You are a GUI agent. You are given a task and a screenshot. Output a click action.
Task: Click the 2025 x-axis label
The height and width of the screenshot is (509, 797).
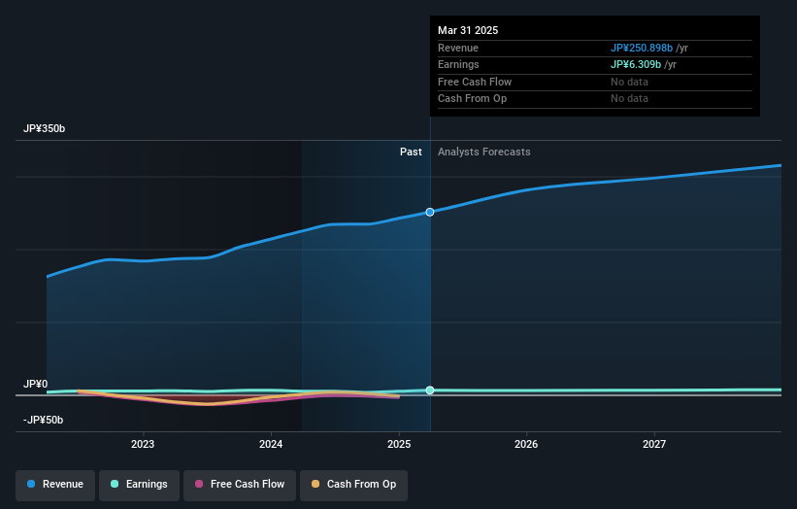(x=399, y=445)
